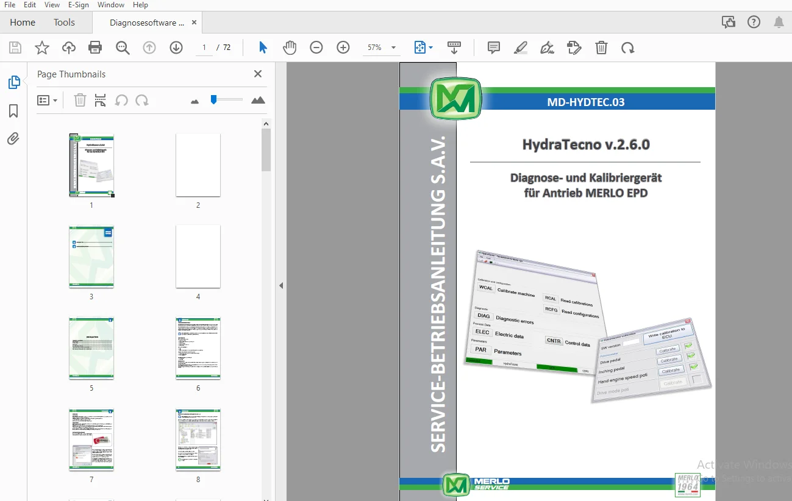Image resolution: width=792 pixels, height=501 pixels.
Task: Click the 'MD-HYDTEC.03' document code text
Action: click(586, 102)
